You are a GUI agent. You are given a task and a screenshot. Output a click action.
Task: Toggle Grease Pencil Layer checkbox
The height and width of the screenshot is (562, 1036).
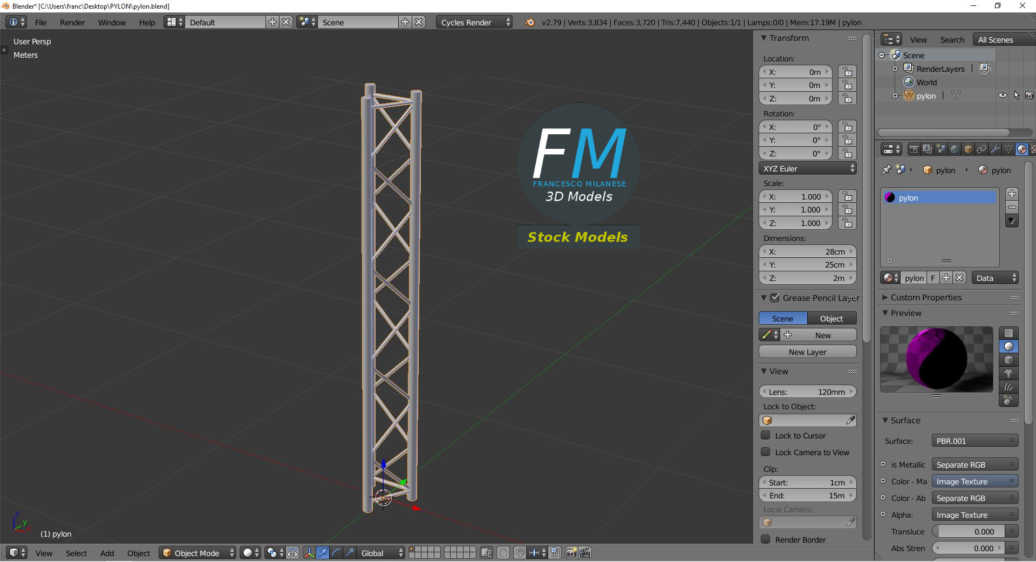coord(775,298)
